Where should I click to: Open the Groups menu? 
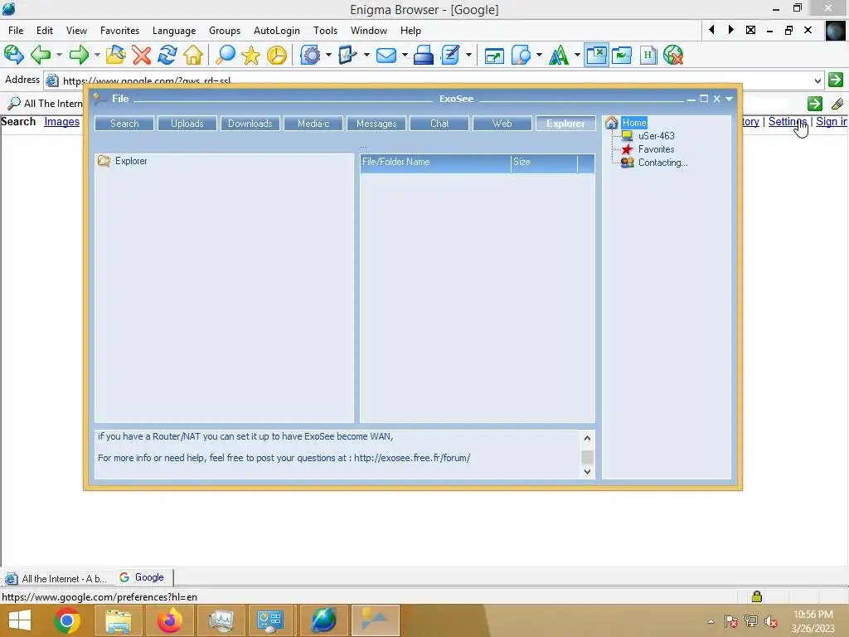point(225,31)
